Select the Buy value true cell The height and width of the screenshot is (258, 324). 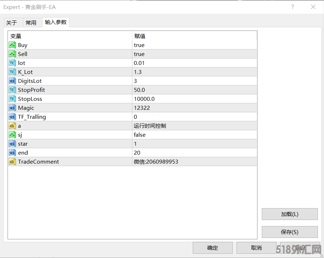[194, 45]
